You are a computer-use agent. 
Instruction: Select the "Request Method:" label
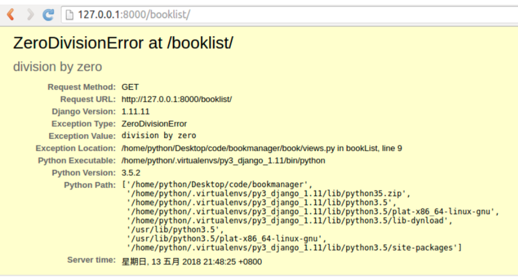[x=82, y=87]
